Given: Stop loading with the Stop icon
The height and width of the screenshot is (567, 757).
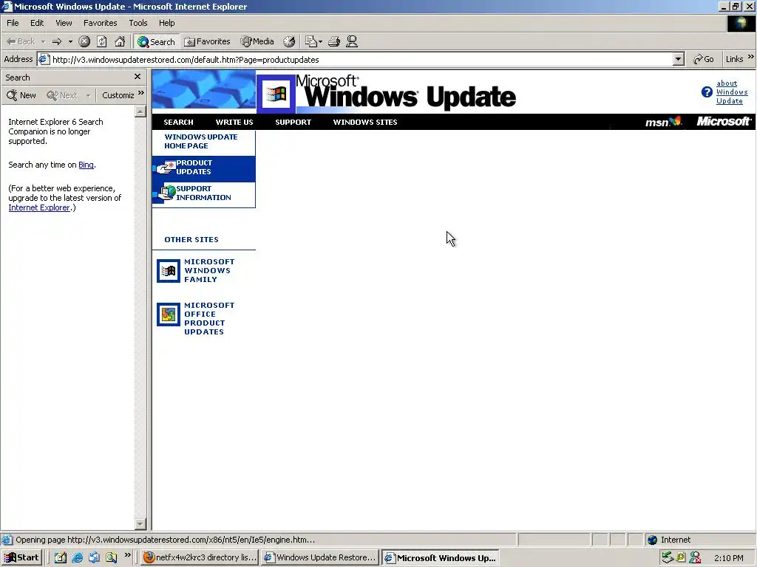Looking at the screenshot, I should pyautogui.click(x=84, y=41).
